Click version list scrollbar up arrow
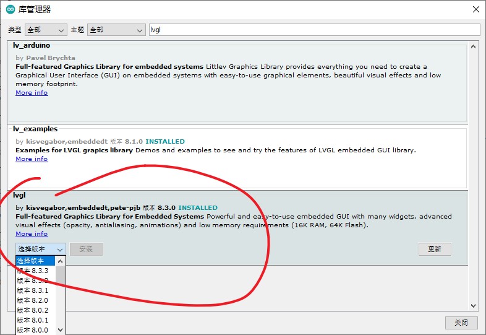Viewport: 486px width, 335px height. (x=61, y=261)
